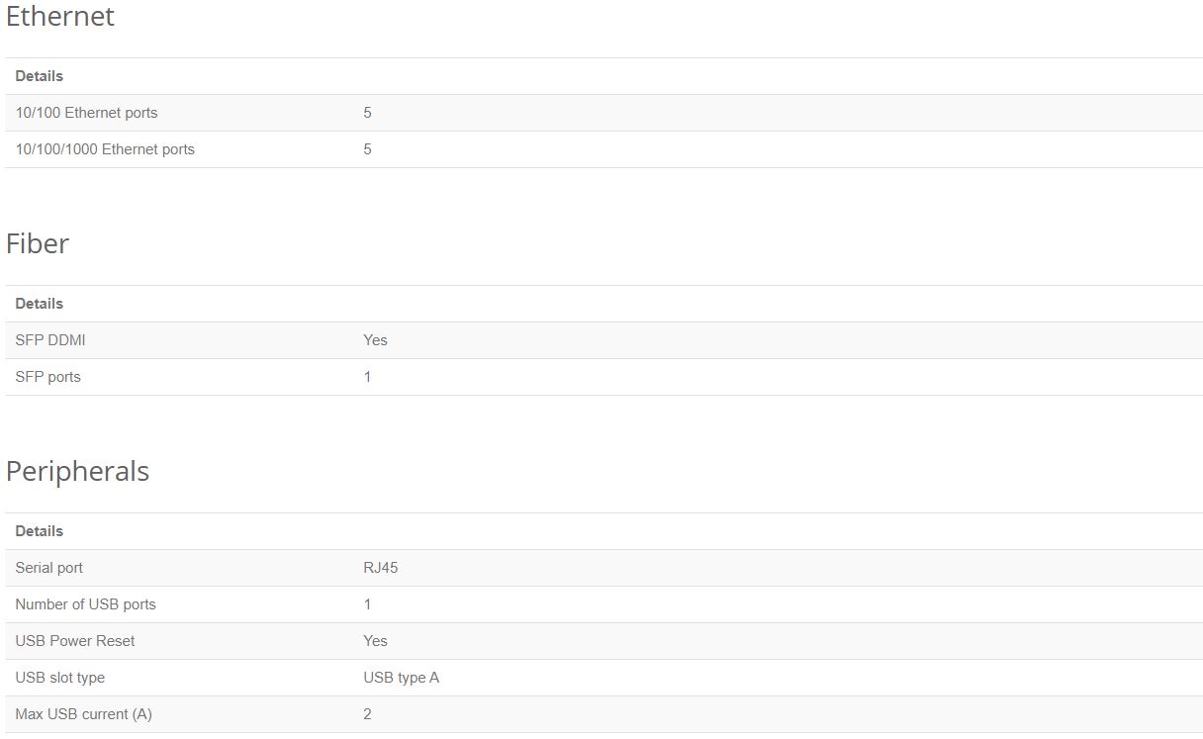This screenshot has height=739, width=1203.
Task: Click the Fiber section heading
Action: (38, 243)
